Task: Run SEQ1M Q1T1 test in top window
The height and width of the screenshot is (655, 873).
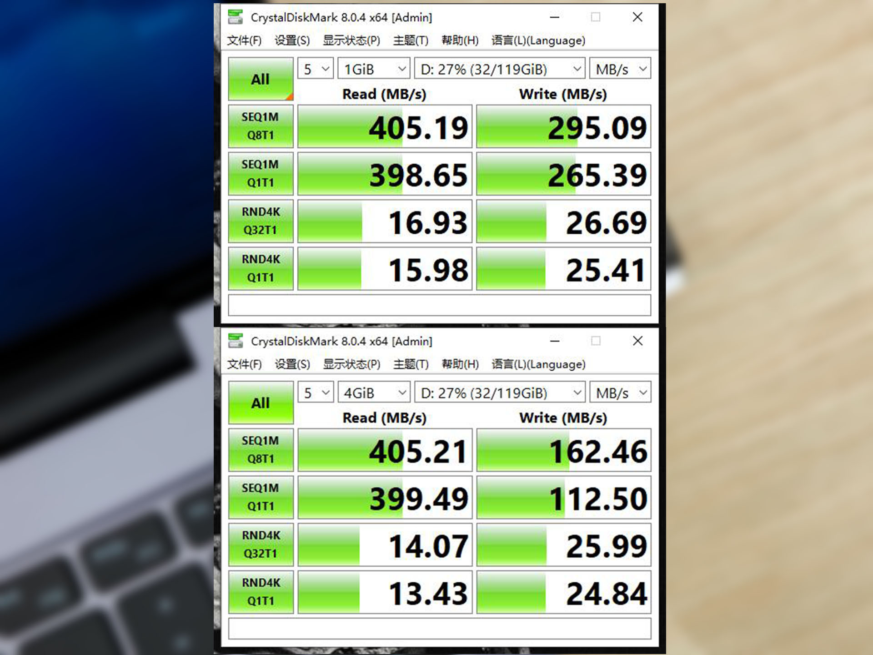Action: coord(261,173)
